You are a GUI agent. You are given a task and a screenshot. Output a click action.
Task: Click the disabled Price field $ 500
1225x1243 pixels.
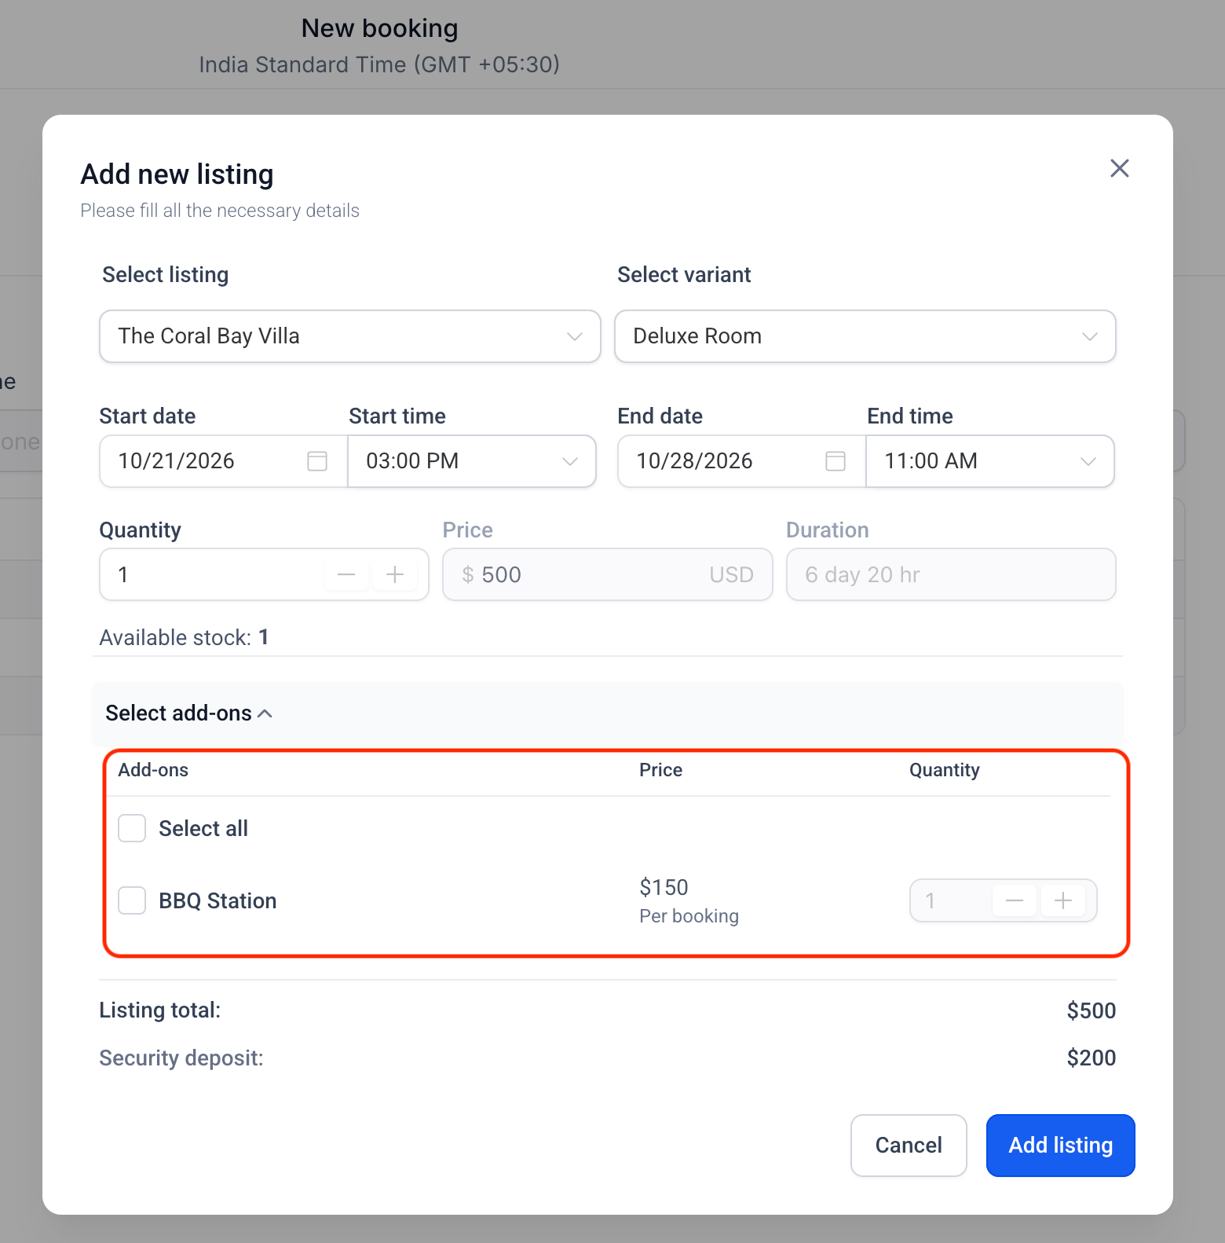pyautogui.click(x=608, y=575)
